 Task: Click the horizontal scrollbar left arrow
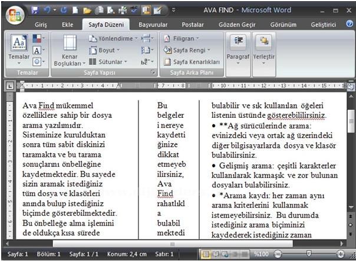pos(7,244)
